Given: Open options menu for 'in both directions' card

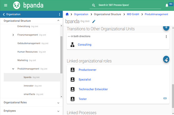Looking at the screenshot, I should 166,36.
